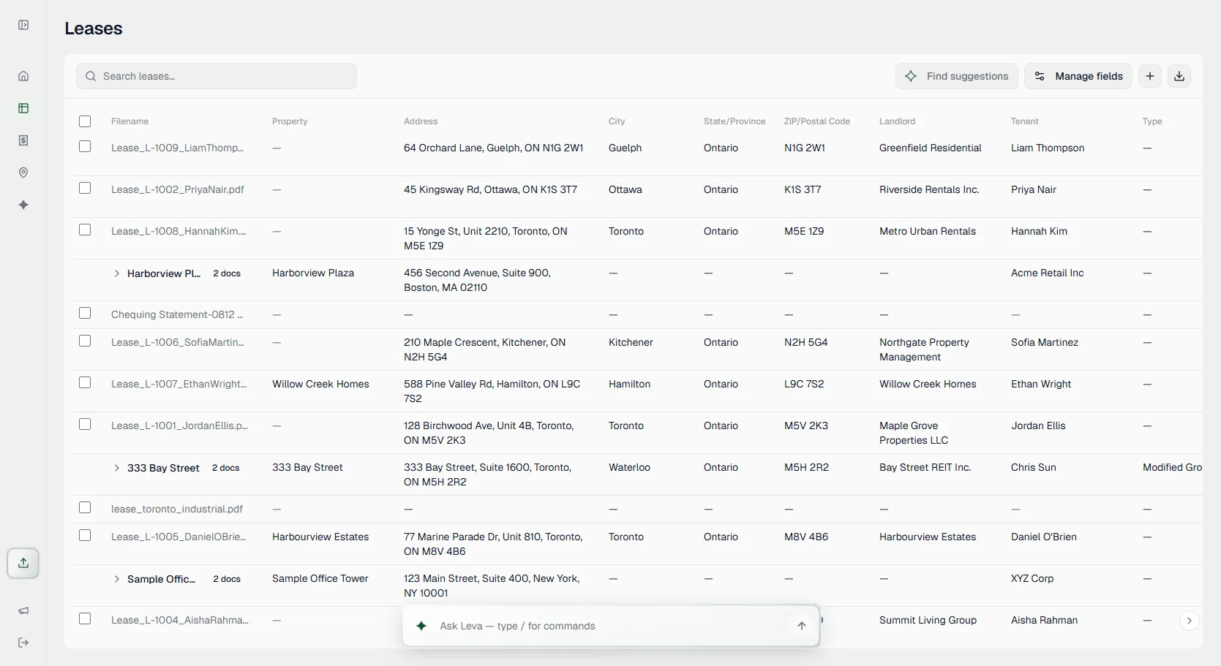Screen dimensions: 1221x666
Task: Expand the Sample Offic... group row
Action: click(x=117, y=579)
